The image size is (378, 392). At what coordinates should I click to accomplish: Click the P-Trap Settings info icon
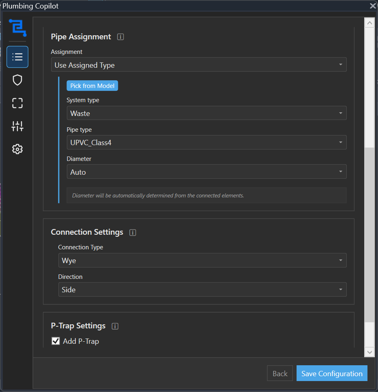[115, 326]
